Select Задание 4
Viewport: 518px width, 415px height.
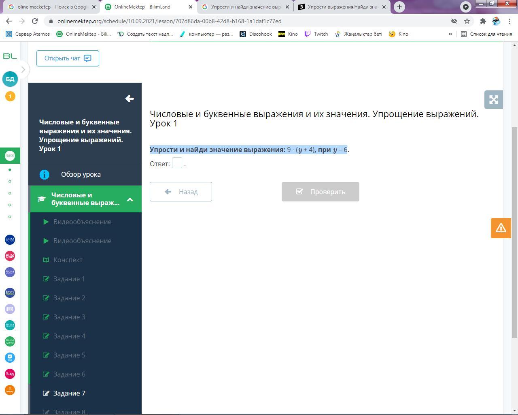69,336
